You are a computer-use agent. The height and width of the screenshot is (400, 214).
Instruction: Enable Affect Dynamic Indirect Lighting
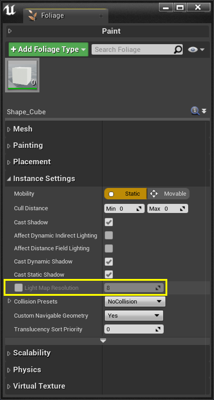tap(109, 235)
